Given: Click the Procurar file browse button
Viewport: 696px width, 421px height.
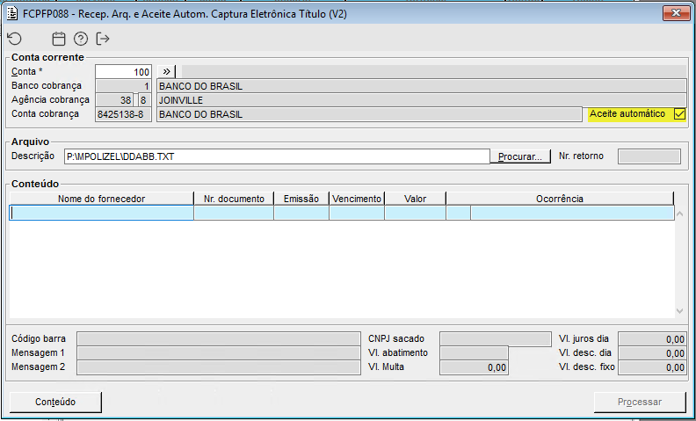Looking at the screenshot, I should pyautogui.click(x=518, y=156).
